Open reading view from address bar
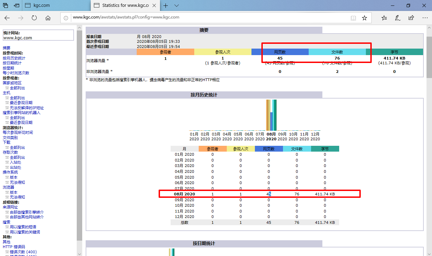432x256 pixels. pos(353,18)
